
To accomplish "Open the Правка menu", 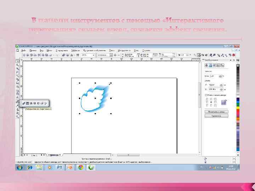I will (33, 51).
